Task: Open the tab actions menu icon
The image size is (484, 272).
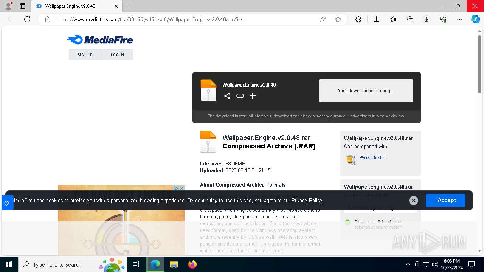Action: click(x=23, y=6)
